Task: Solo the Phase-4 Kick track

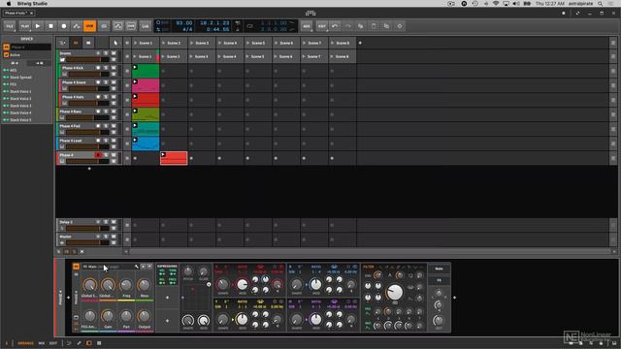Action: tap(106, 68)
